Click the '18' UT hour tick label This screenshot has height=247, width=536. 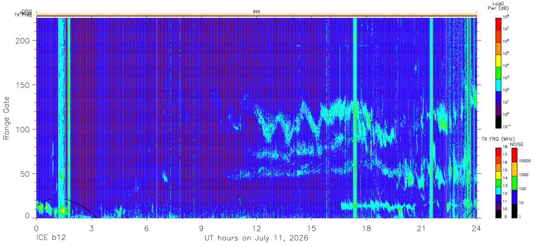[366, 227]
